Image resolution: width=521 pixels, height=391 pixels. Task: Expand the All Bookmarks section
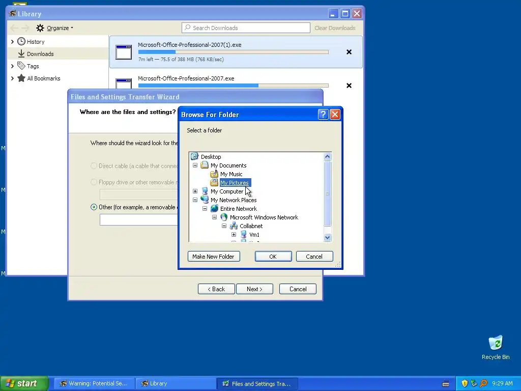click(x=12, y=78)
